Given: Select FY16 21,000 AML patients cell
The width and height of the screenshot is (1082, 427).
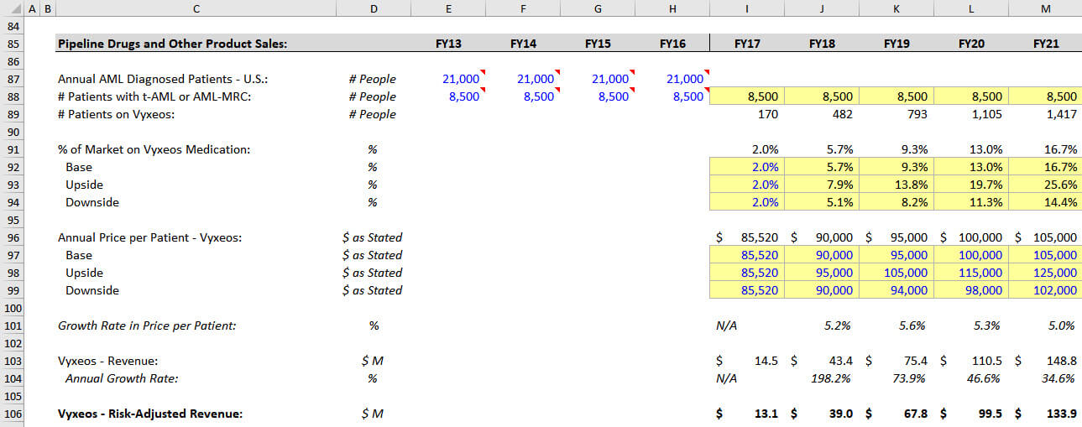Looking at the screenshot, I should (672, 79).
